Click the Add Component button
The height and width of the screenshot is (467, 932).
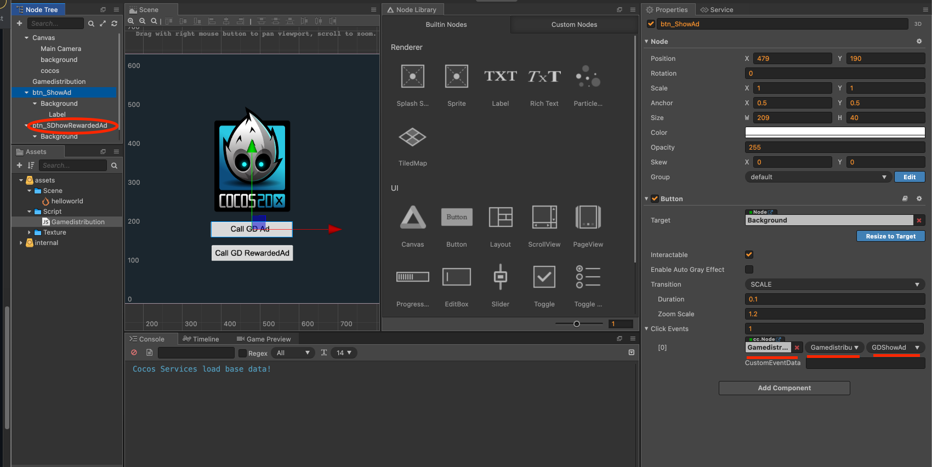pyautogui.click(x=784, y=388)
